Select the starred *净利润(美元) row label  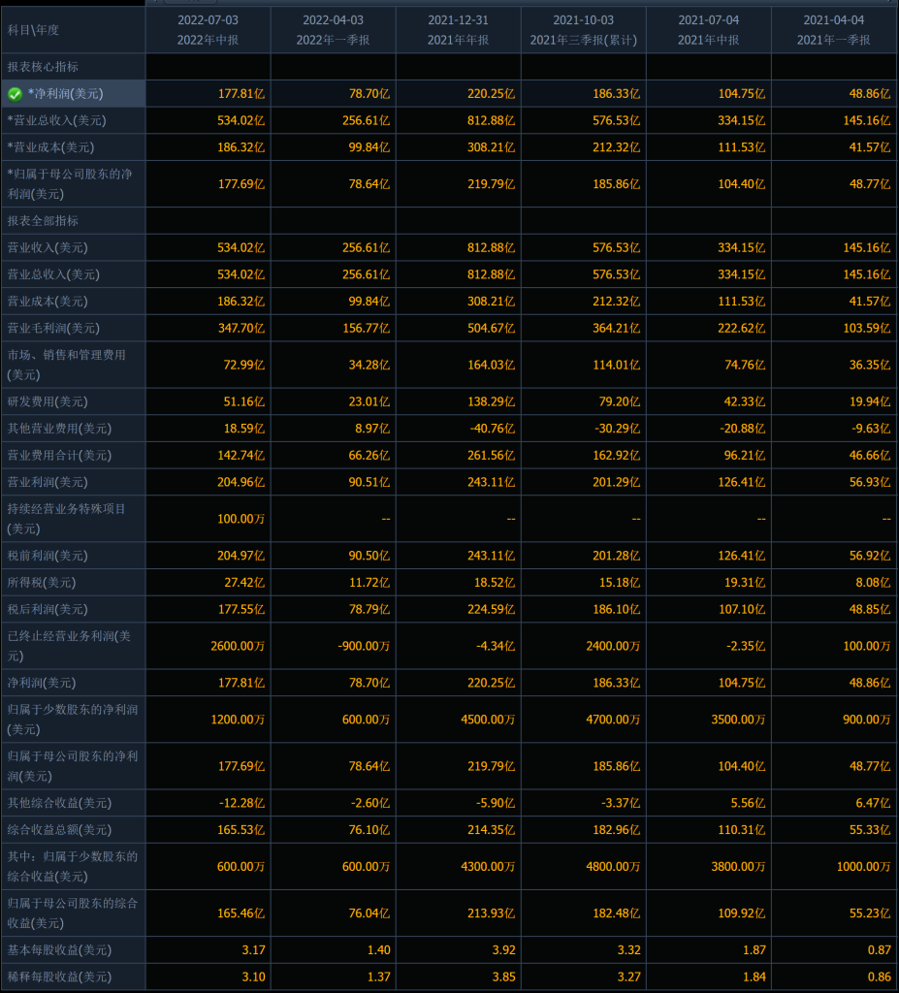coord(65,94)
